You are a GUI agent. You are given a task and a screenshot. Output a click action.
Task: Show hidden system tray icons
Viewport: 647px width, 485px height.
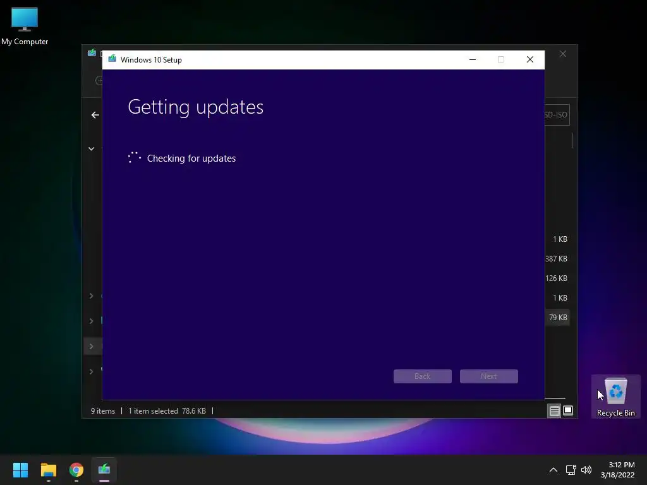tap(553, 470)
